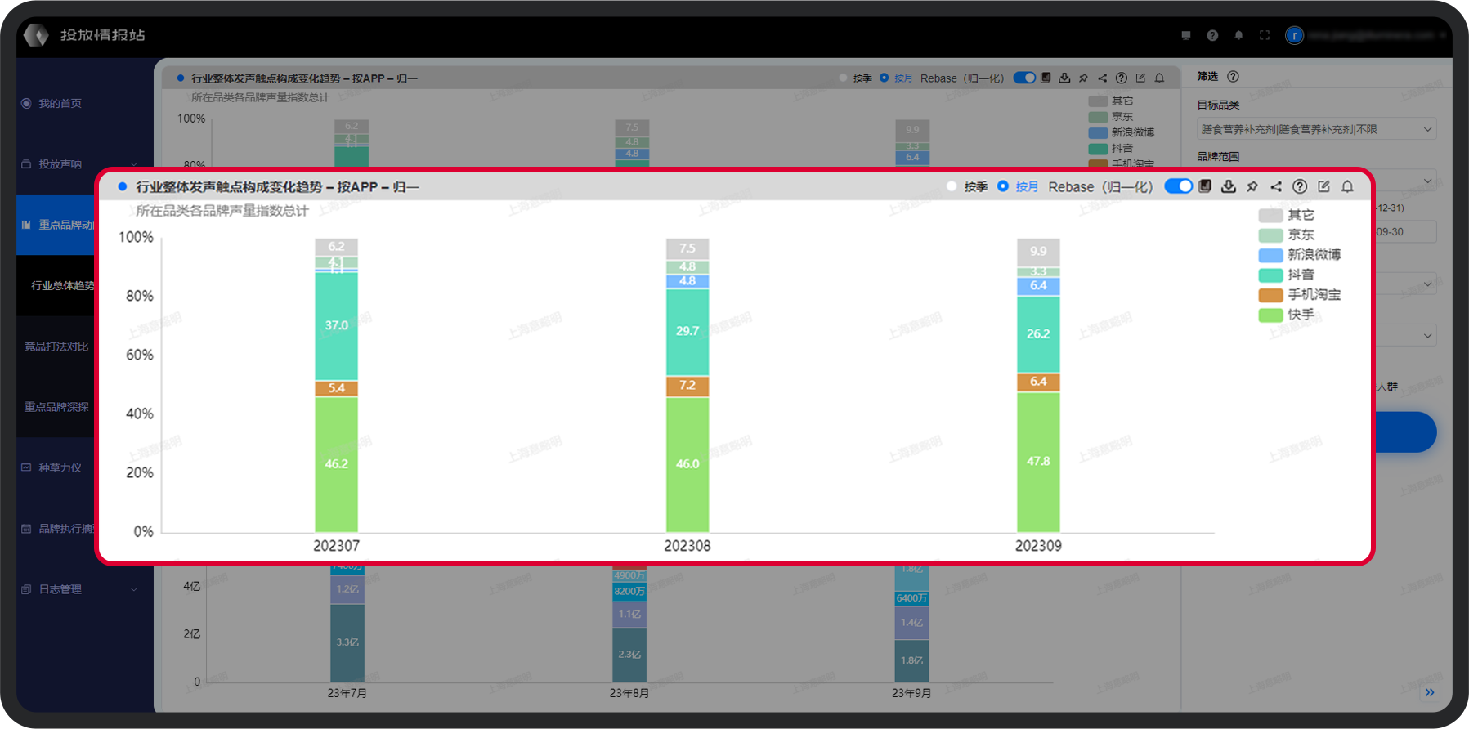Toggle 其它 legend in enlarged chart
Viewport: 1469px width, 729px height.
tap(1287, 215)
